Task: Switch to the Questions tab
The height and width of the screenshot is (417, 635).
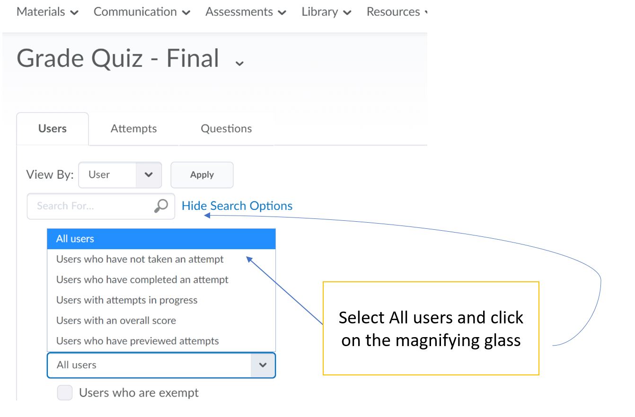Action: (226, 129)
